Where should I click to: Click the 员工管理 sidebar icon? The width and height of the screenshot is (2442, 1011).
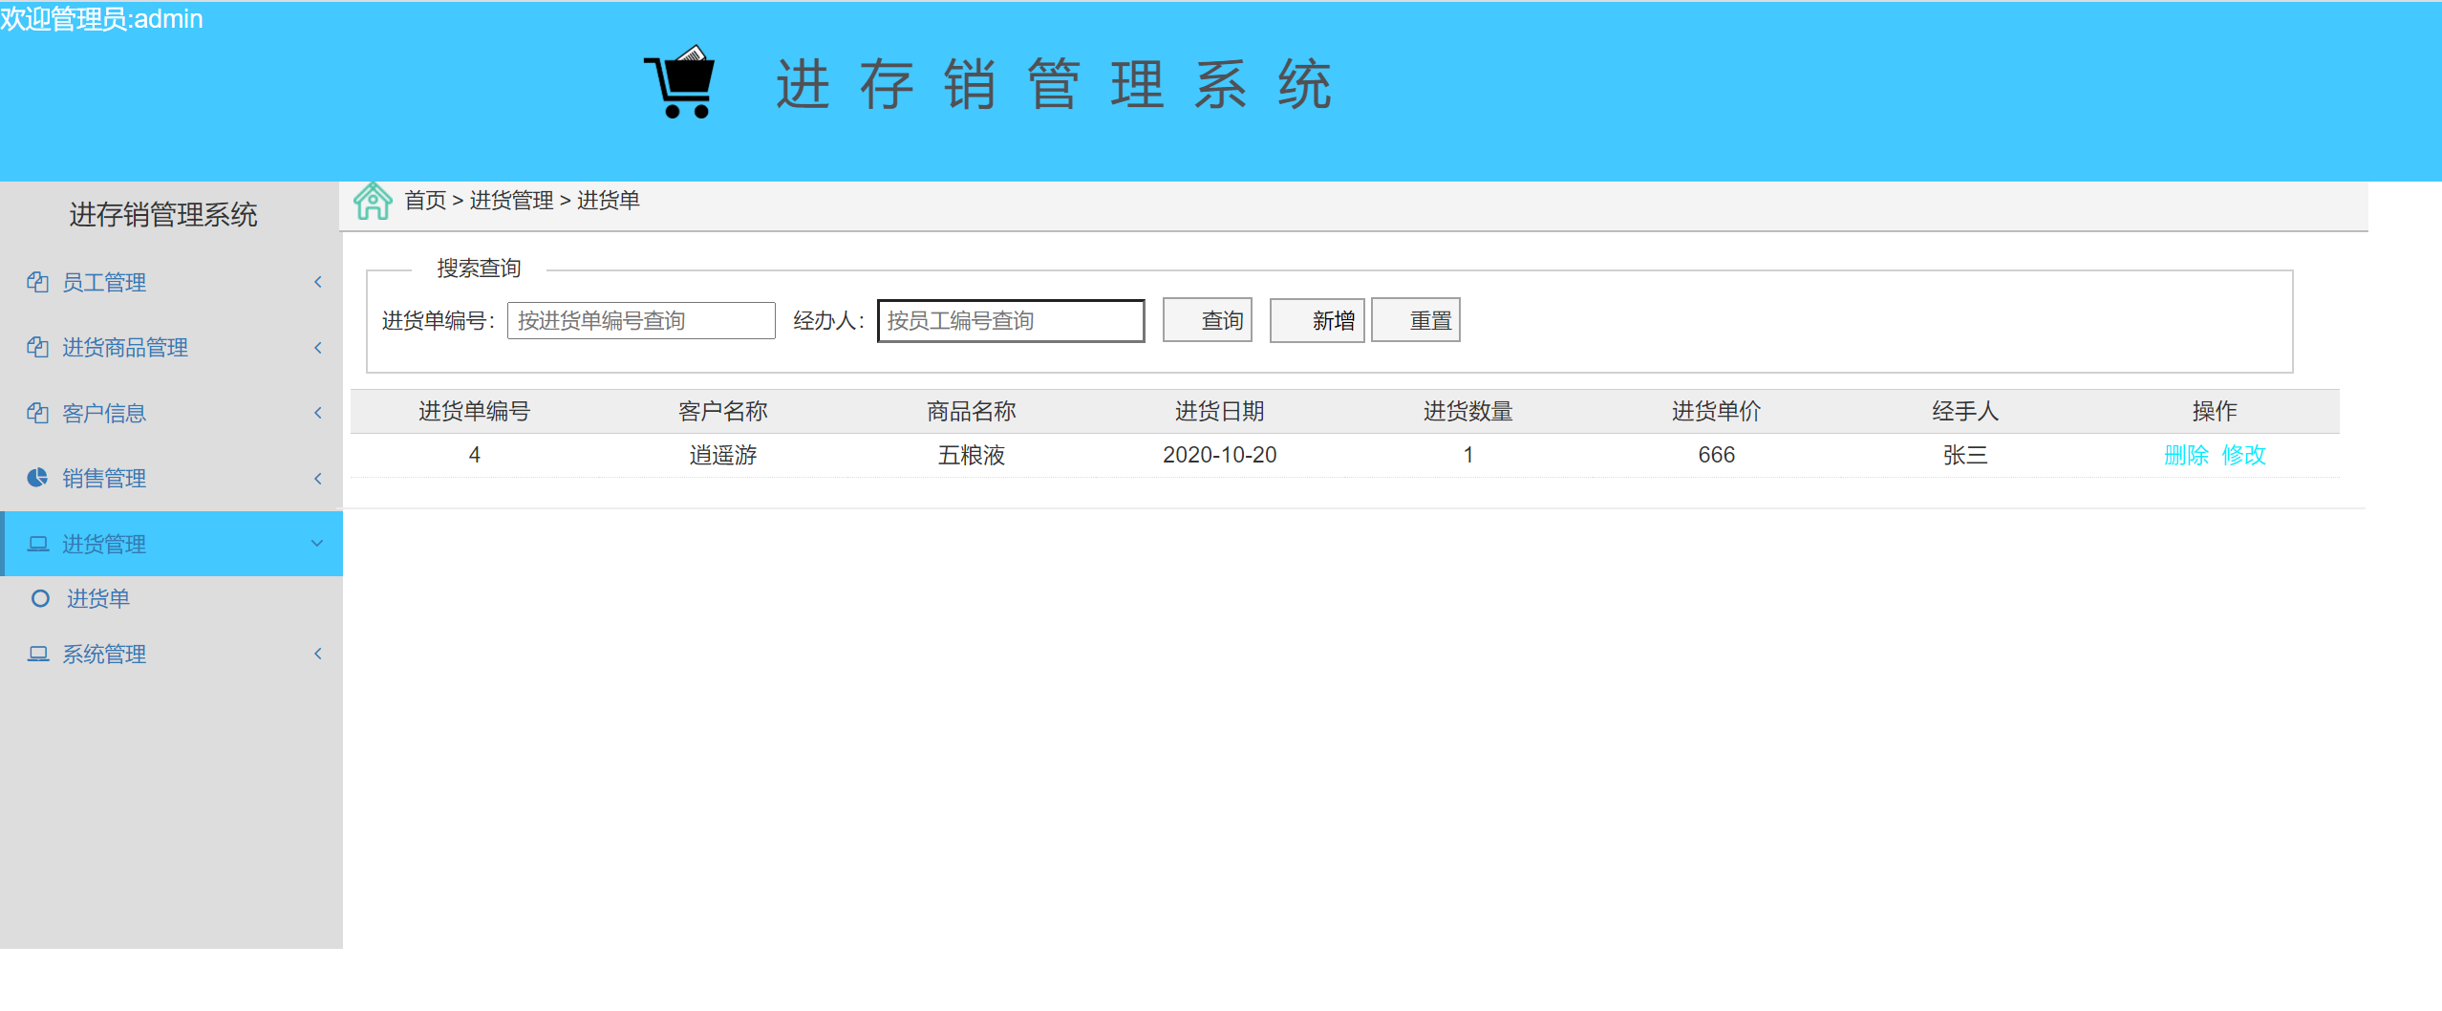[37, 282]
